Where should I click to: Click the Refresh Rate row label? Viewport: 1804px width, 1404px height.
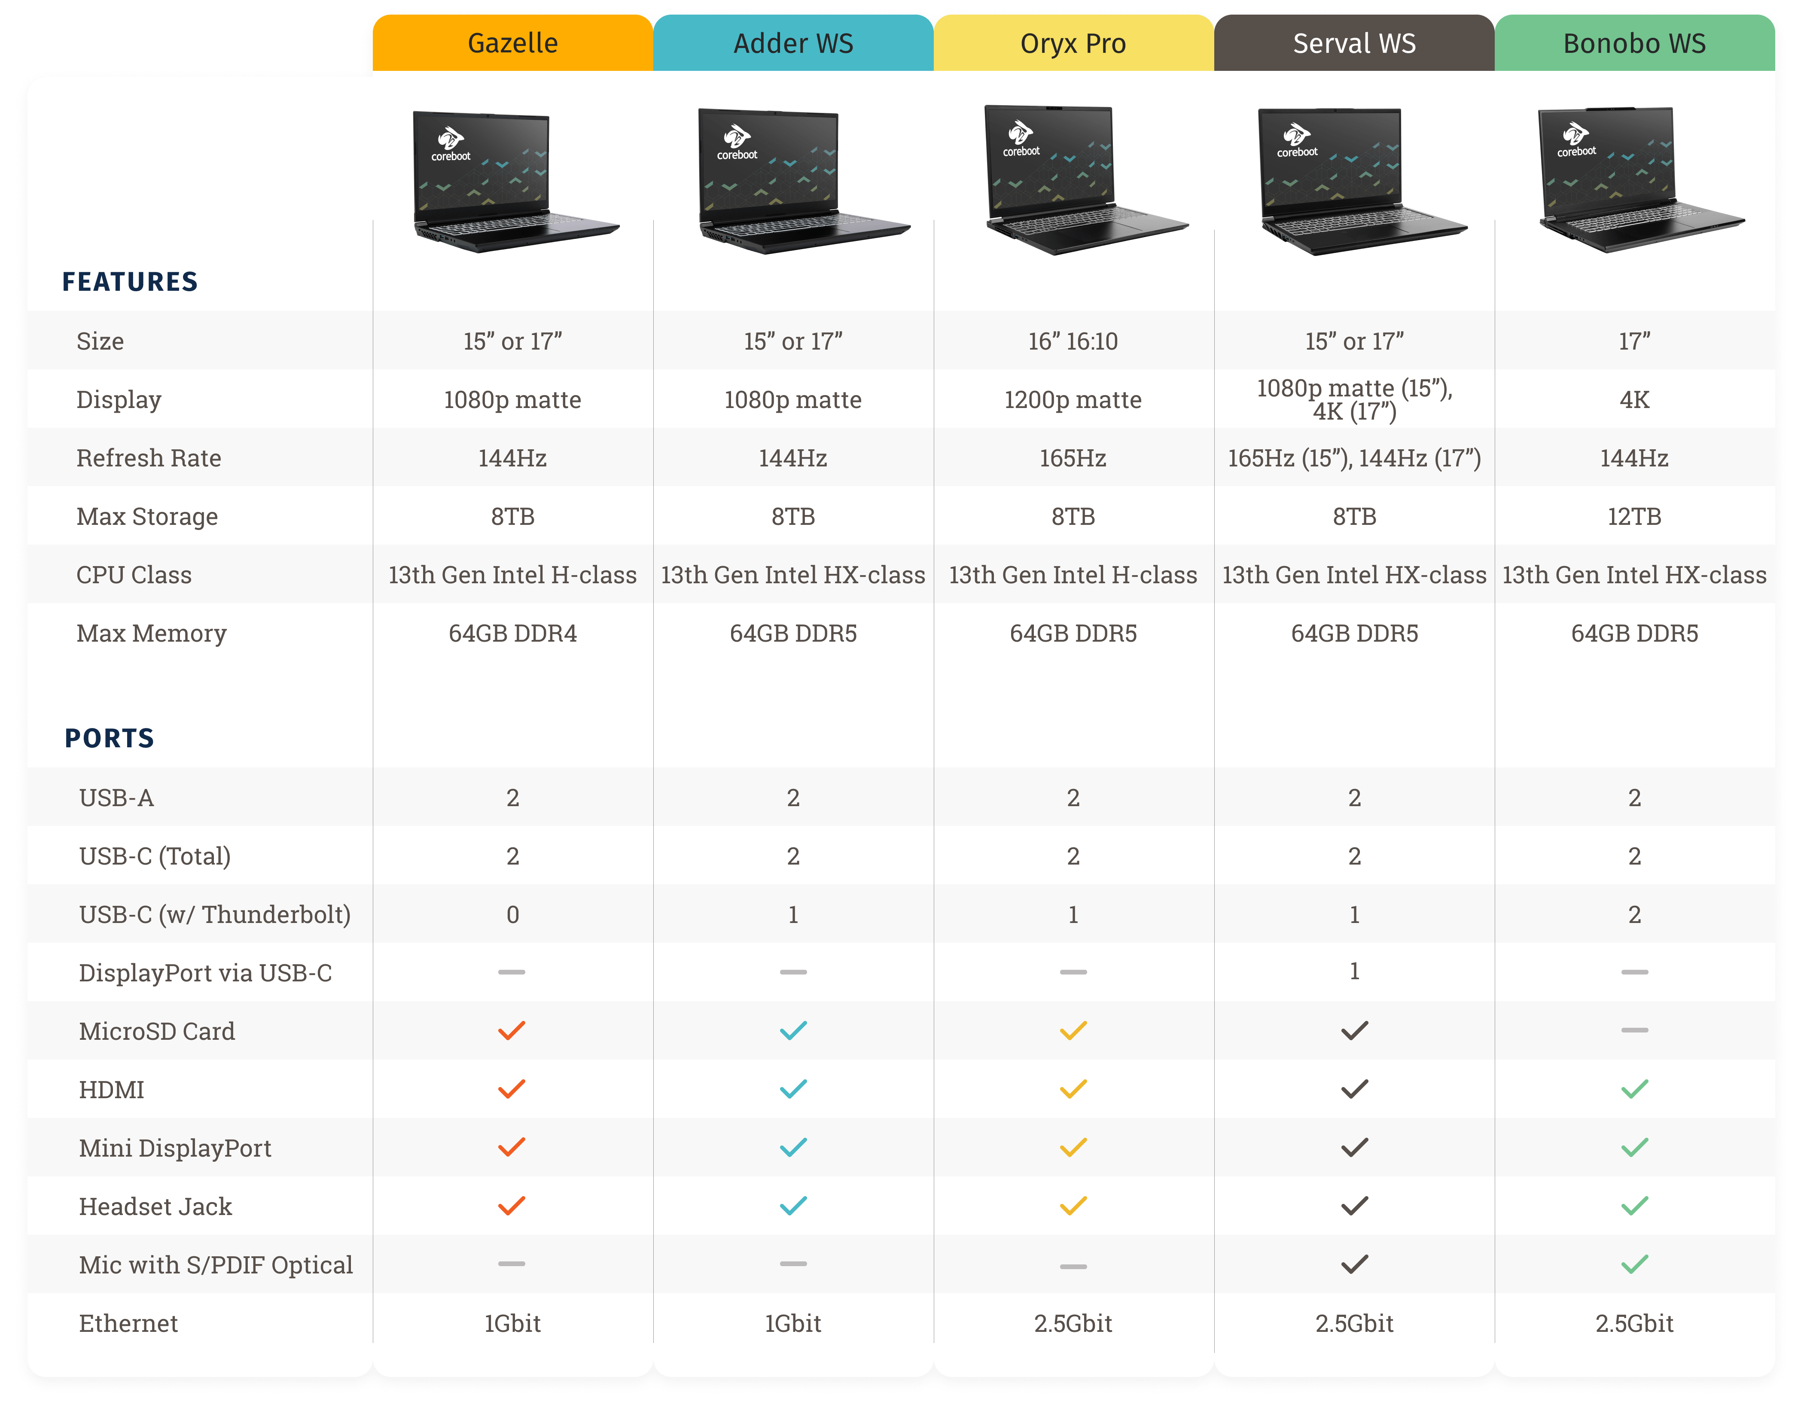149,457
